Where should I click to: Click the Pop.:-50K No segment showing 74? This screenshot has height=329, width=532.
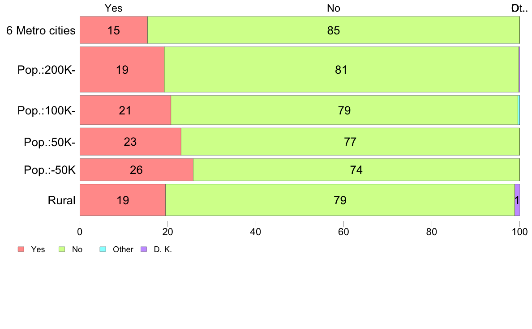(356, 169)
